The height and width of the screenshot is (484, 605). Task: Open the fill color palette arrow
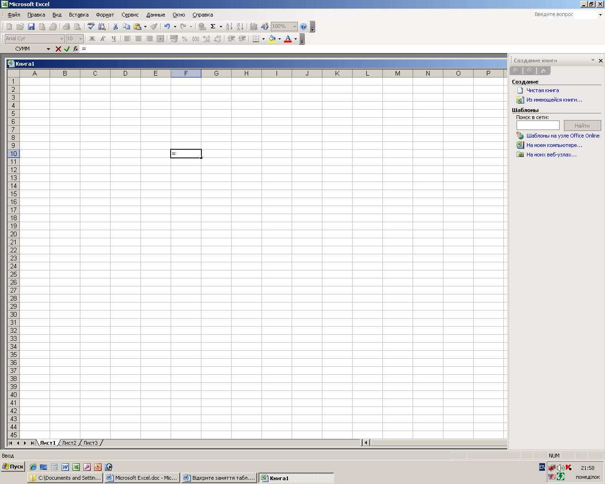pyautogui.click(x=279, y=39)
